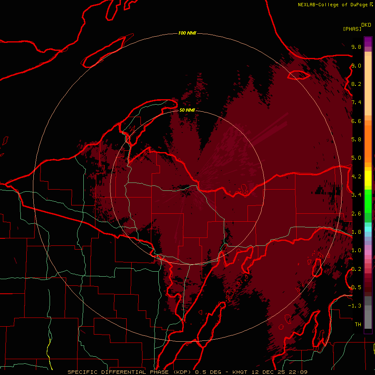Click the purple segment of the color bar
Image resolution: width=375 pixels, height=375 pixels.
tap(368, 42)
